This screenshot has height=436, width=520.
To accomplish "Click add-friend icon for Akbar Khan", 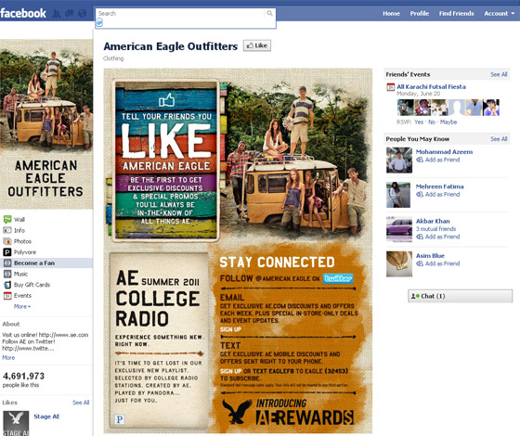I will click(x=420, y=237).
